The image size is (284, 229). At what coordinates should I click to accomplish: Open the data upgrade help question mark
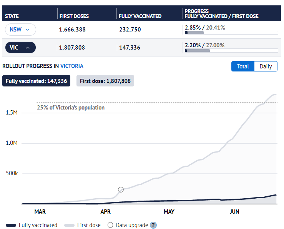pos(153,225)
